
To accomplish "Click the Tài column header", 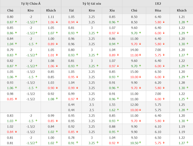I will click(x=71, y=11).
